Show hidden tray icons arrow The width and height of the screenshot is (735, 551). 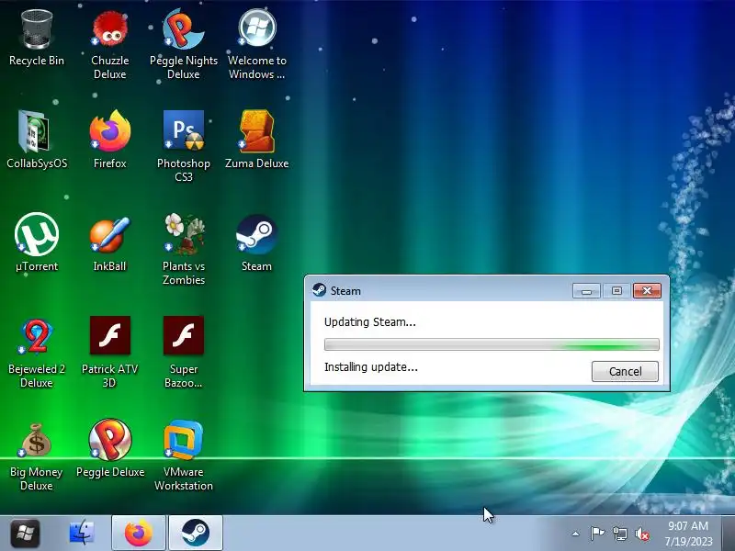click(x=576, y=534)
